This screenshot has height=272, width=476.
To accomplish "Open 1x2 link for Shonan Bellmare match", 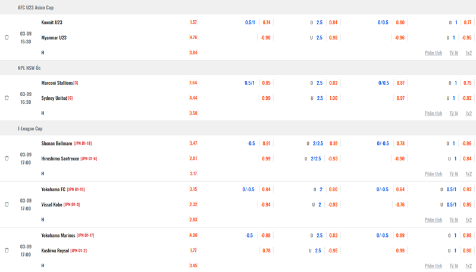I will 469,174.
